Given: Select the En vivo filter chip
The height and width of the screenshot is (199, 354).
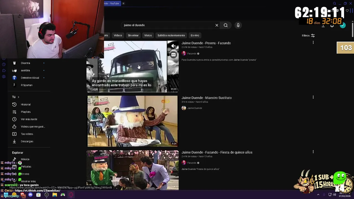Looking at the screenshot, I should (195, 35).
